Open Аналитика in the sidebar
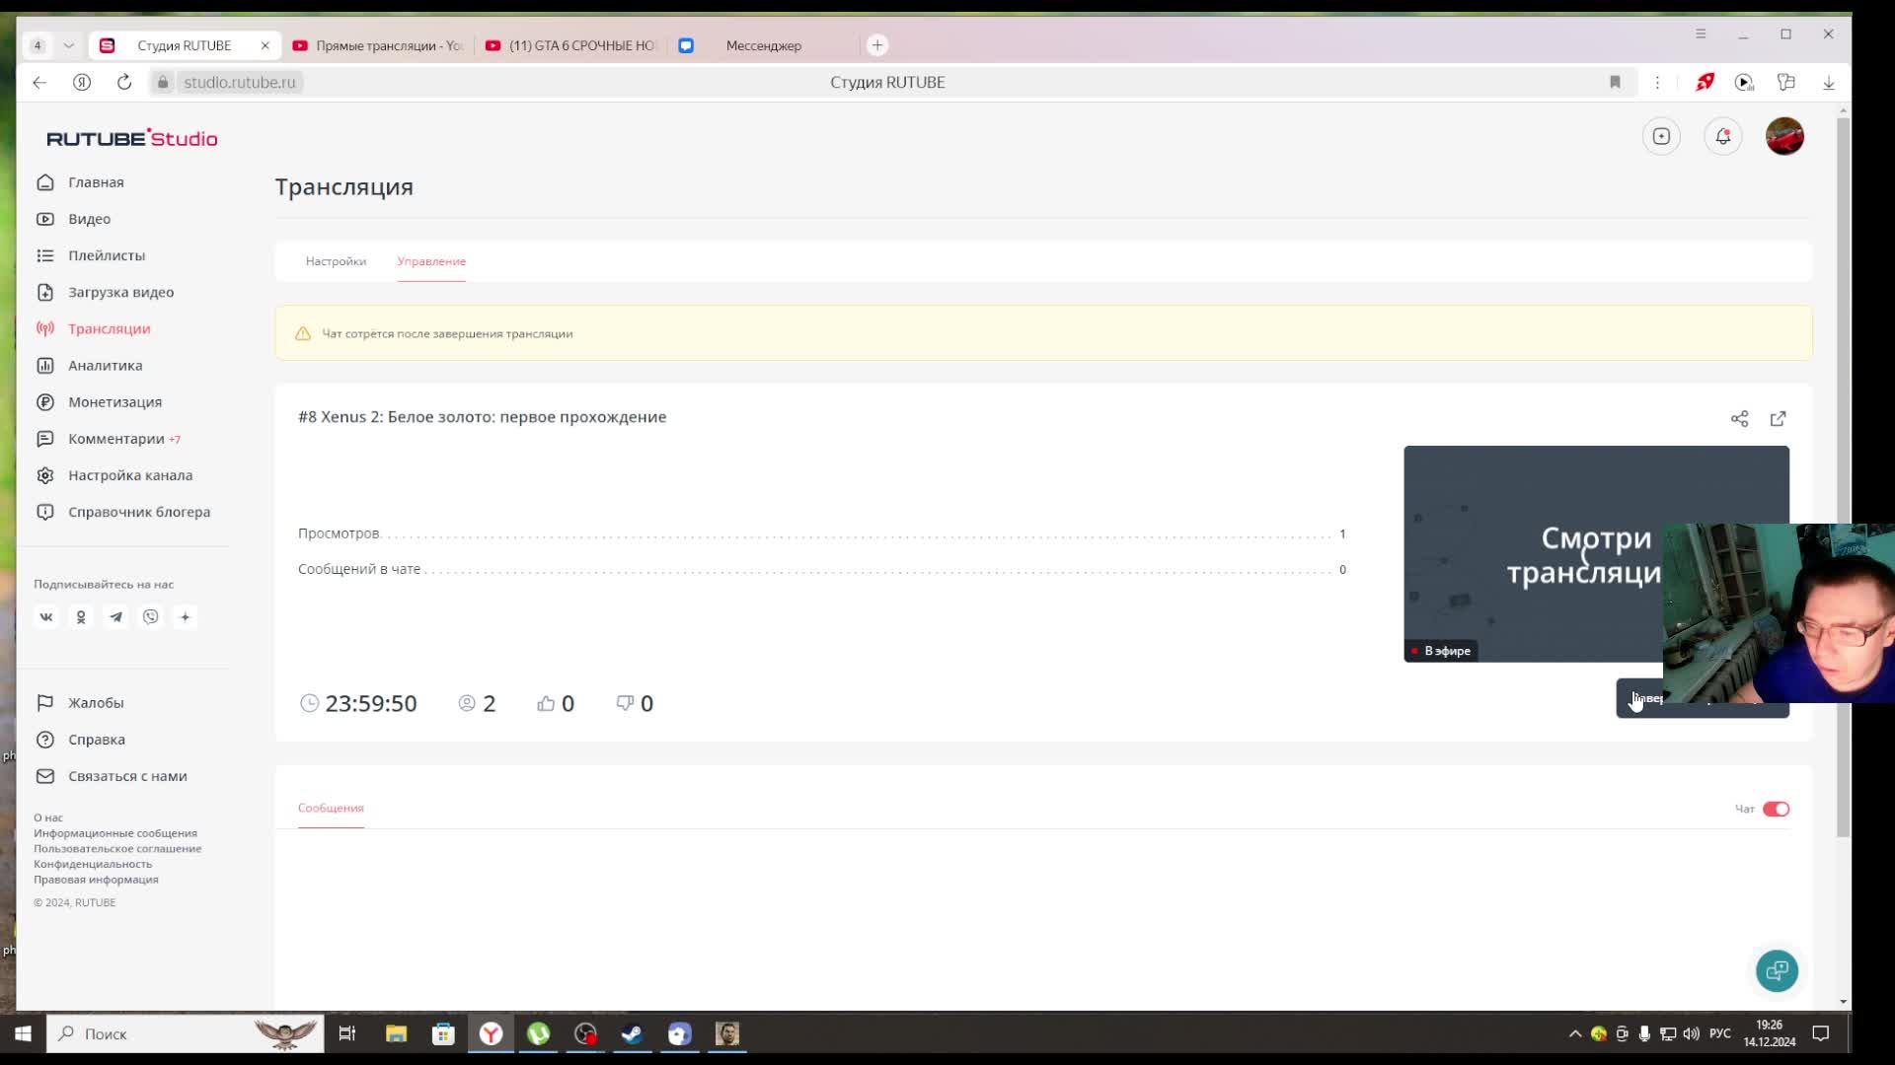The height and width of the screenshot is (1065, 1895). click(x=105, y=366)
